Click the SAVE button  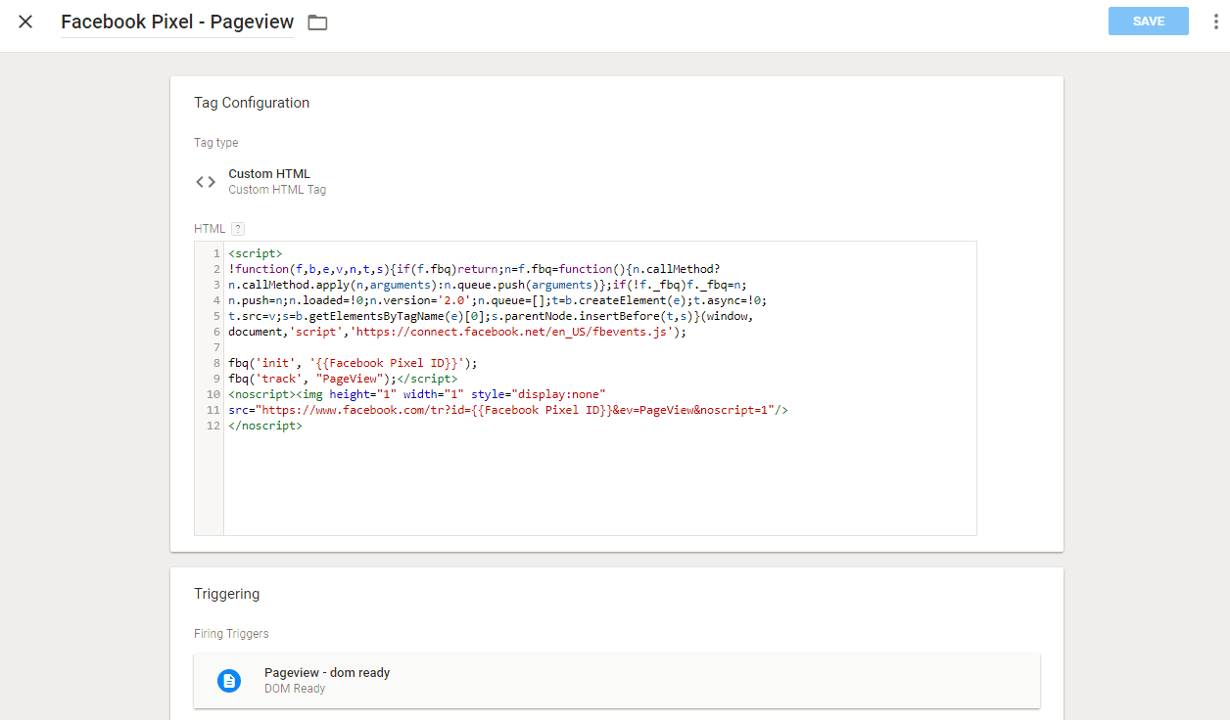pyautogui.click(x=1148, y=21)
